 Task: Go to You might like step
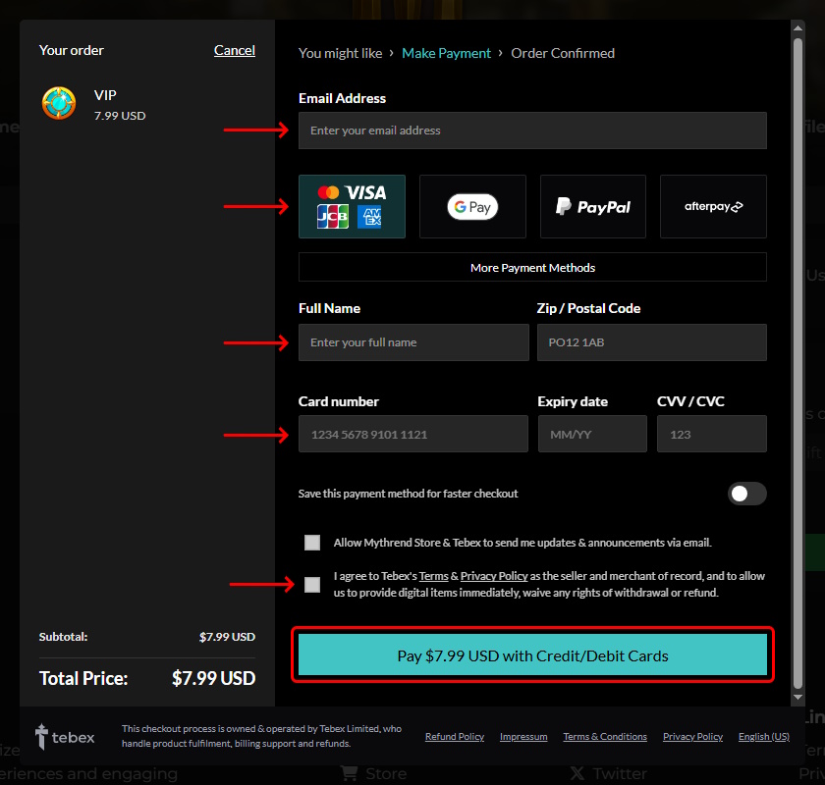pos(341,53)
